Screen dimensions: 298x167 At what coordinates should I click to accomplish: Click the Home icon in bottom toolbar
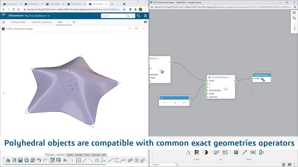(x=8, y=161)
